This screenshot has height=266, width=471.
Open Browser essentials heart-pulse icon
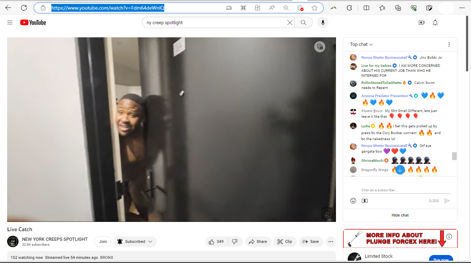pyautogui.click(x=414, y=8)
